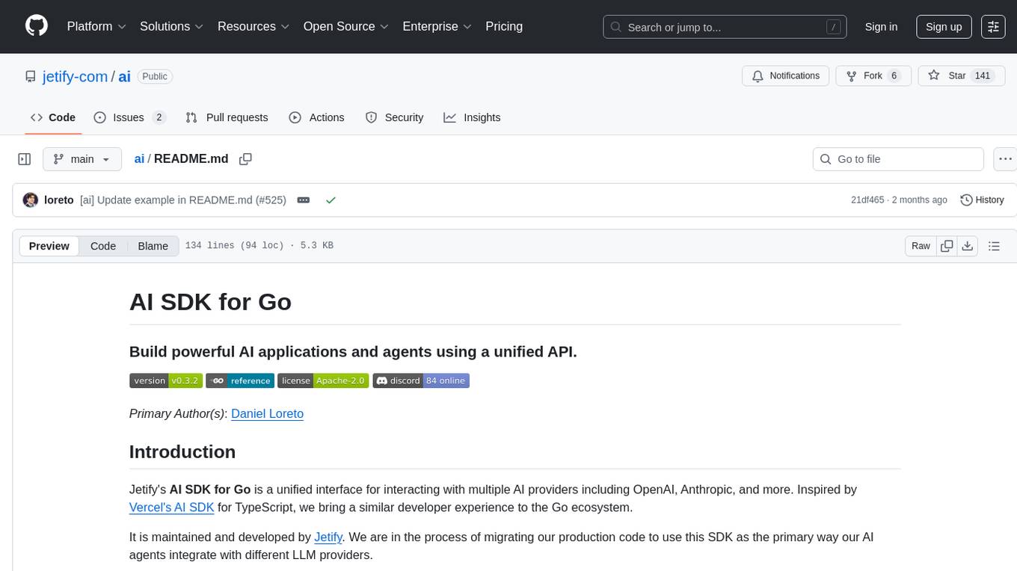
Task: Open the Vercel's AI SDK link
Action: coord(172,507)
